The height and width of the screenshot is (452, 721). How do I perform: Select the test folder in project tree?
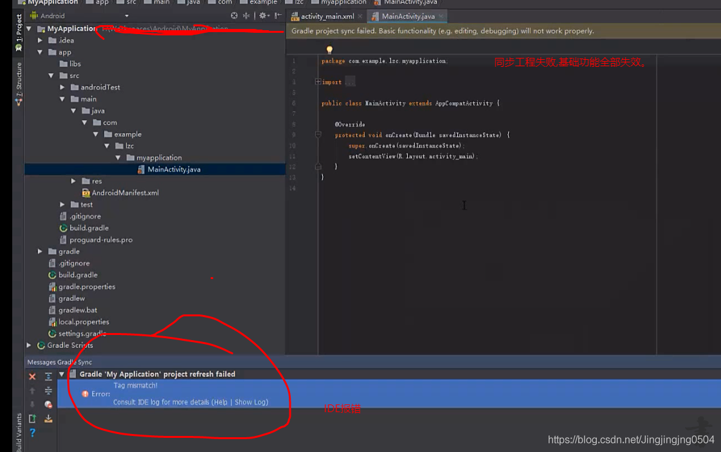pos(86,204)
